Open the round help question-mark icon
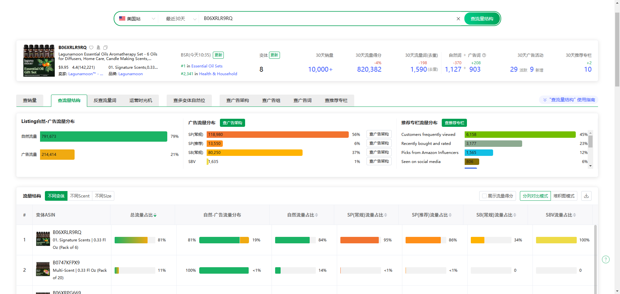The height and width of the screenshot is (294, 620). [x=606, y=259]
